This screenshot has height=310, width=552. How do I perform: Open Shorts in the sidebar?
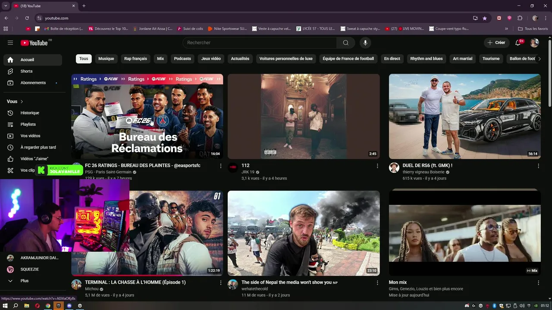pyautogui.click(x=33, y=71)
